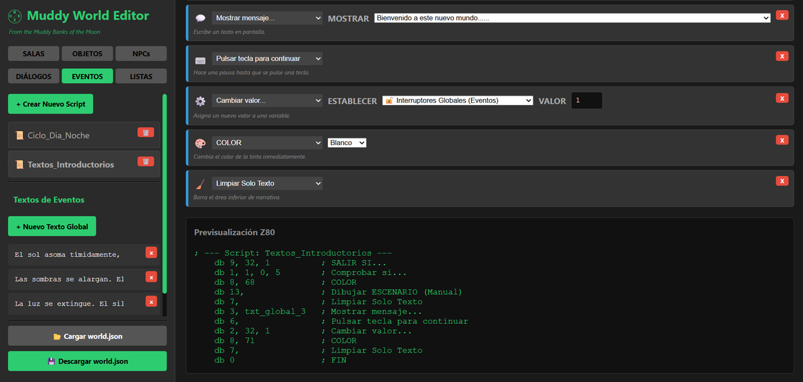Screen dimensions: 803x382
Task: Open the COLOR command type dropdown
Action: point(268,142)
